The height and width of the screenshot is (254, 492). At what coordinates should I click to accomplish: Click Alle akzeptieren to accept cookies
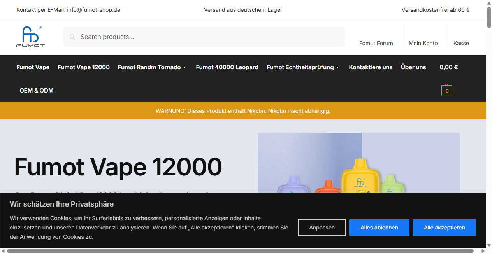(x=444, y=227)
